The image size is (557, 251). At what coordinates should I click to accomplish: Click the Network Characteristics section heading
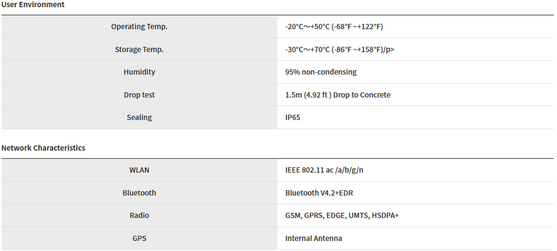(x=43, y=148)
